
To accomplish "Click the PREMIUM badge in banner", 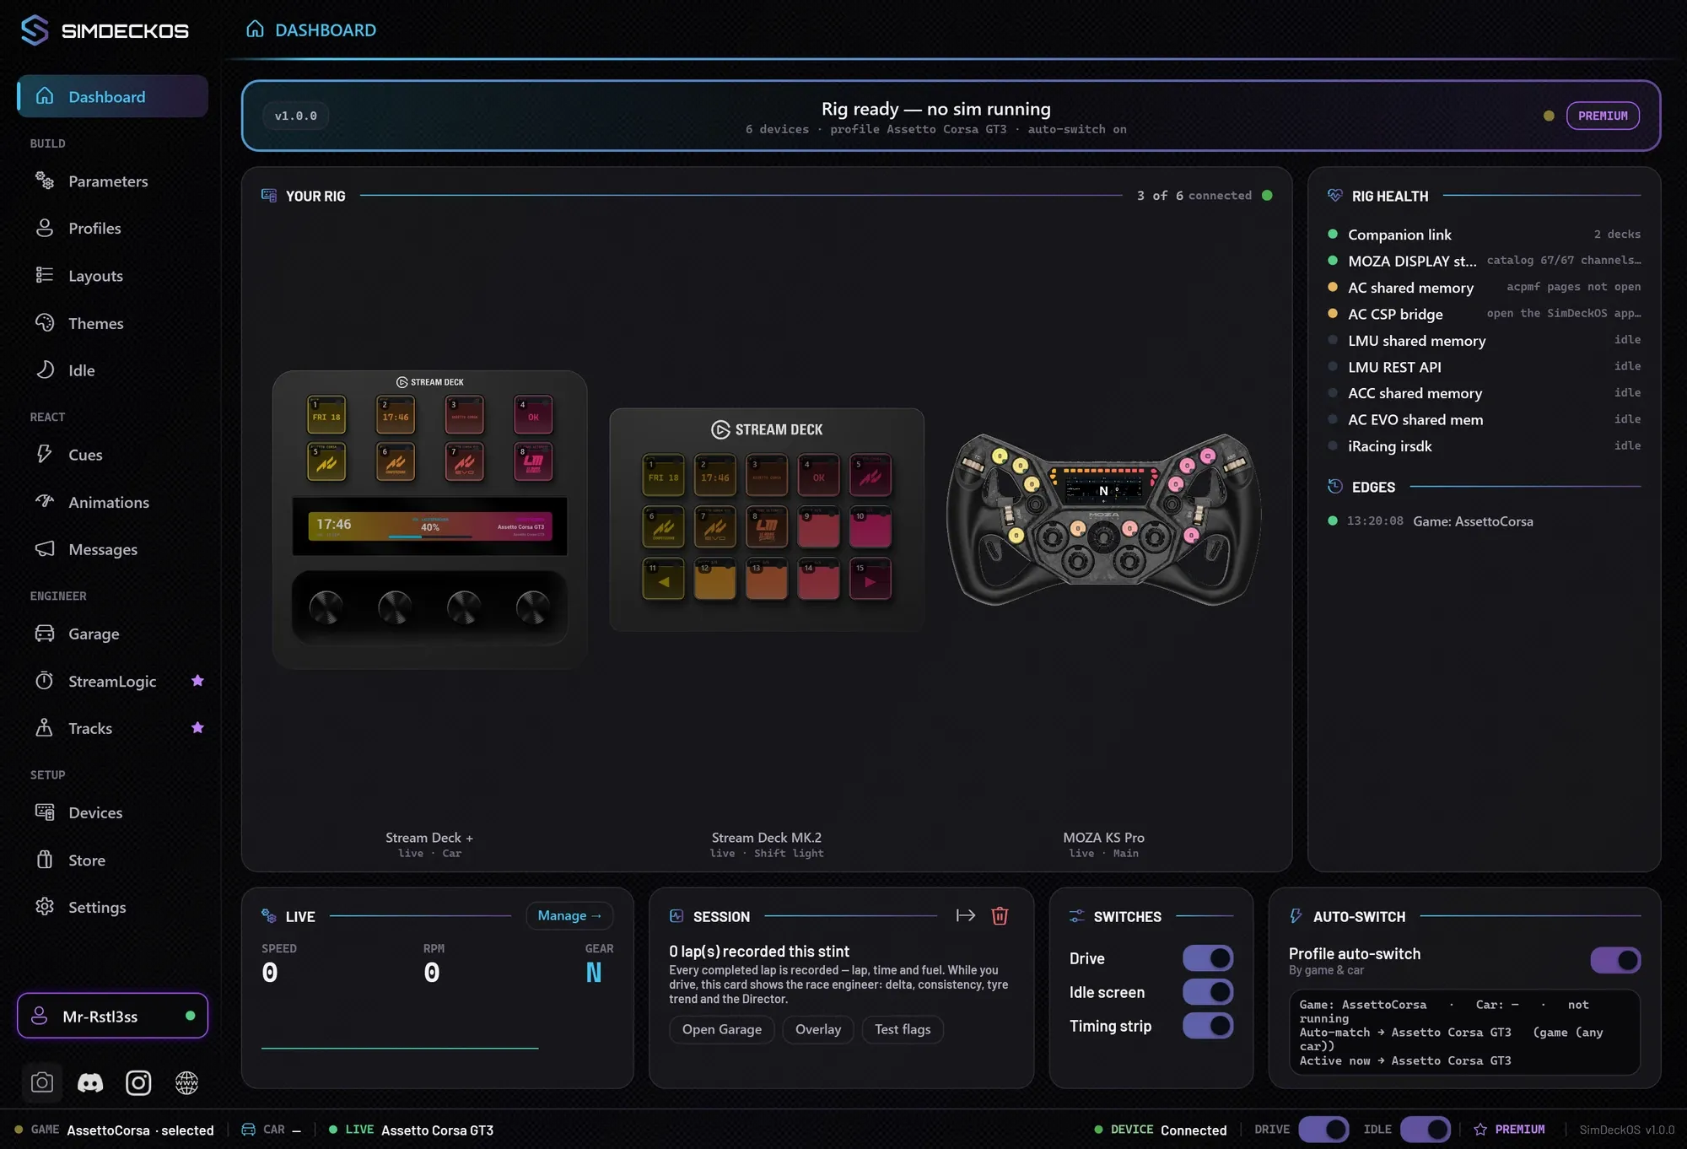I will click(1603, 116).
